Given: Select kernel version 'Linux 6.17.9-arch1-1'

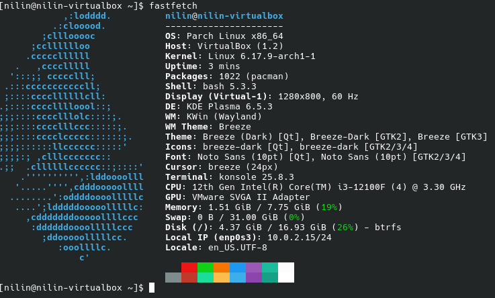Looking at the screenshot, I should tap(262, 56).
